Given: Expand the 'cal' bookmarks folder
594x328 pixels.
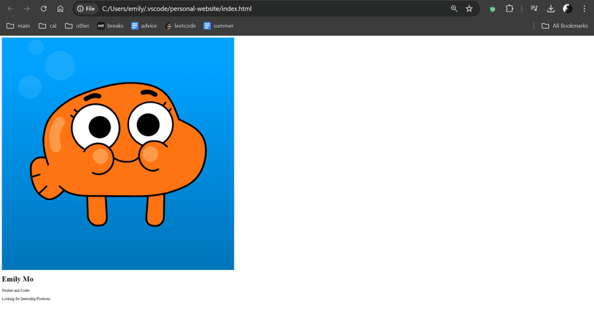Looking at the screenshot, I should [48, 26].
